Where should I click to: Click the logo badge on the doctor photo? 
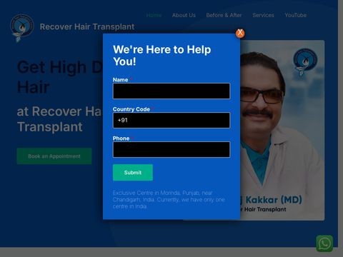coord(305,61)
